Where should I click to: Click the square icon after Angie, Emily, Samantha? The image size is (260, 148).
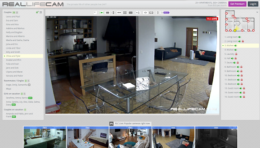pos(29,85)
